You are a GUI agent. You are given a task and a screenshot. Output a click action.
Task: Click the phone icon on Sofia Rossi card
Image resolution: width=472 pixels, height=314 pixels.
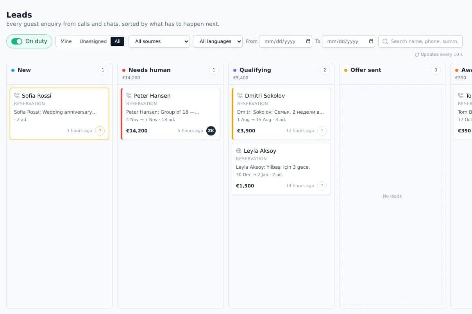point(17,96)
